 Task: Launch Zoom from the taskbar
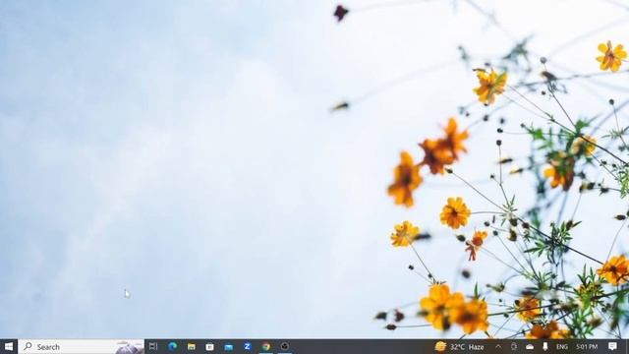click(247, 346)
